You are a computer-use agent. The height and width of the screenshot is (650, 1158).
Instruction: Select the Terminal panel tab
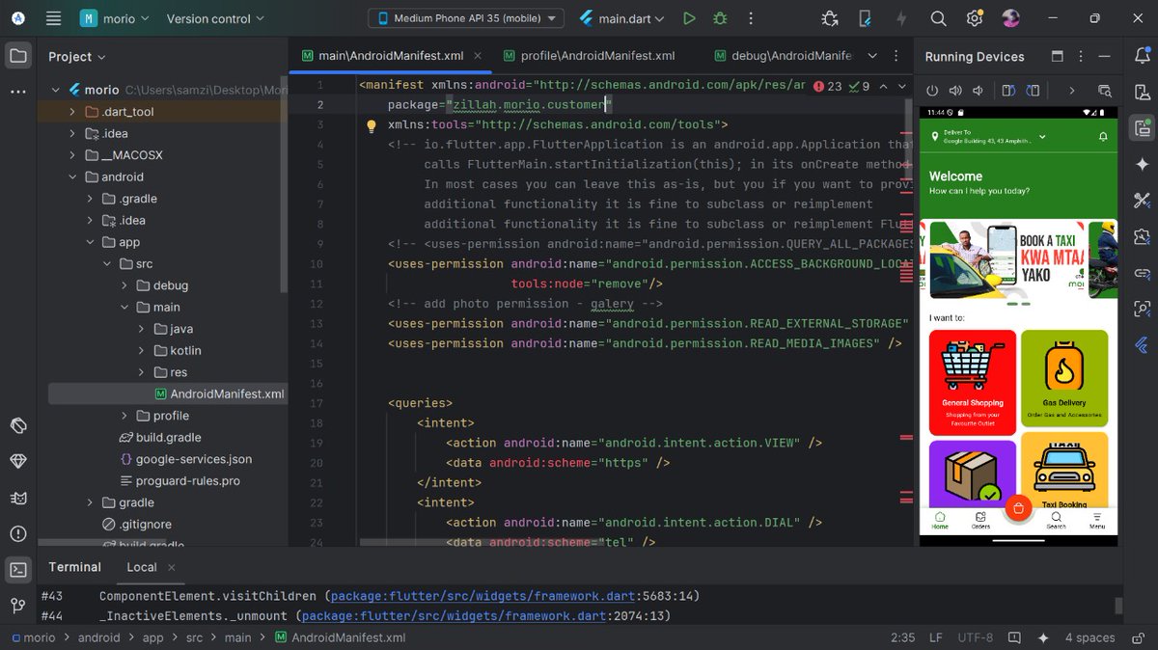[74, 567]
